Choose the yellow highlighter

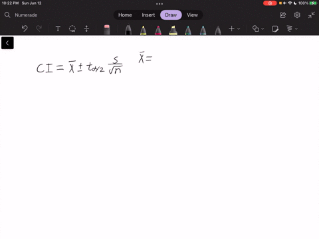coord(173,30)
